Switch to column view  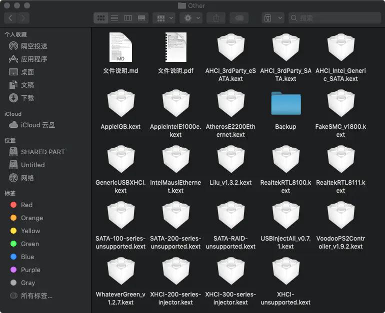[x=128, y=18]
